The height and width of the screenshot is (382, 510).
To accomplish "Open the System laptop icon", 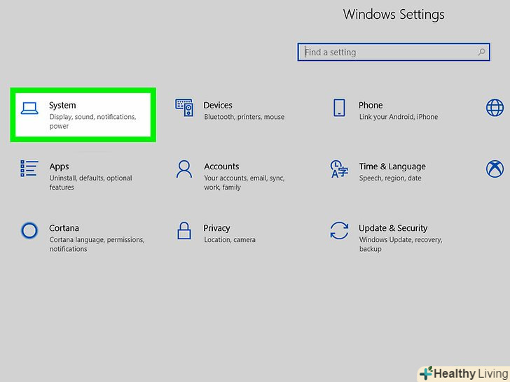I will (x=29, y=108).
